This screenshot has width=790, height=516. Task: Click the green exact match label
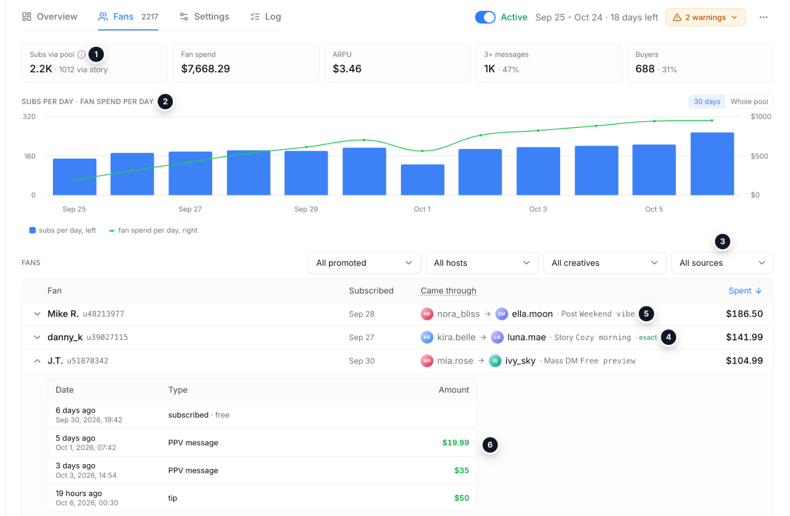(648, 338)
